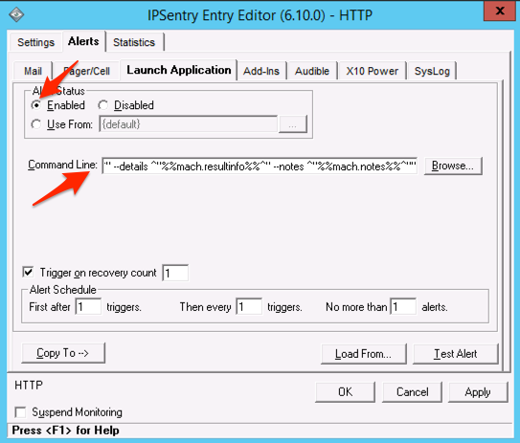Click the HTTP entry name label
The height and width of the screenshot is (443, 520).
click(x=29, y=385)
